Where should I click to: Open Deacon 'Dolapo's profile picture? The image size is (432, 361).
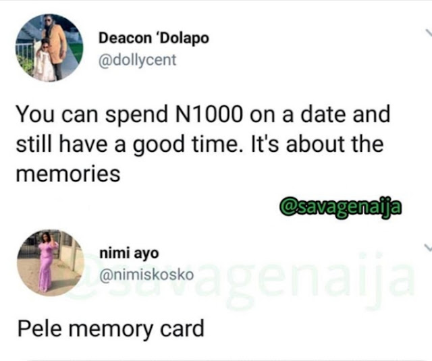pos(49,48)
